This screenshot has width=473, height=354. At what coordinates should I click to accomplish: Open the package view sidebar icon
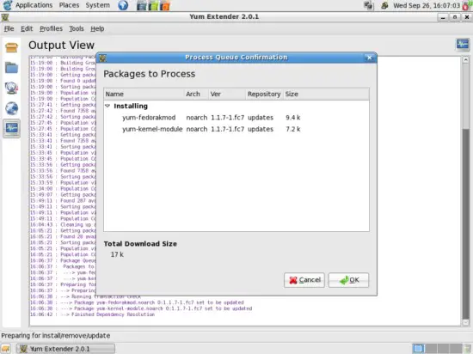[x=11, y=47]
